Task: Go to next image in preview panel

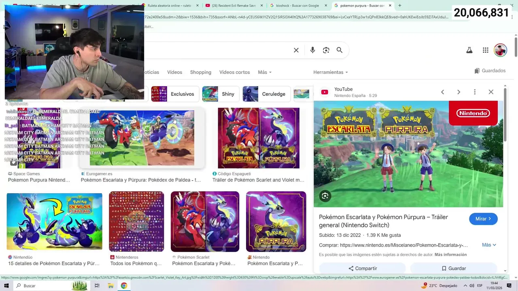Action: tap(459, 92)
